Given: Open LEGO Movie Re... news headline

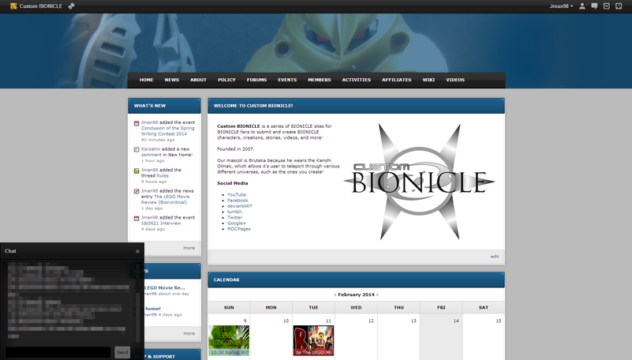Looking at the screenshot, I should click(164, 287).
